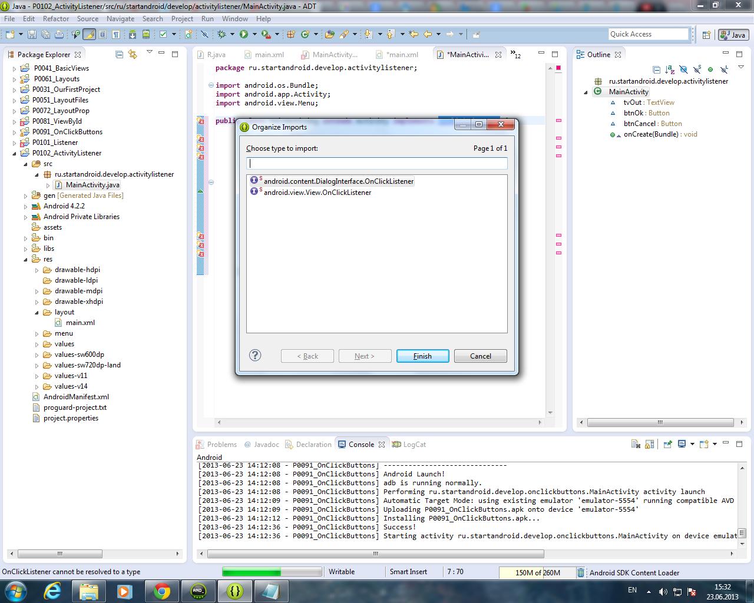Screen dimensions: 754x603
Task: Toggle Hide Local Types in Outline
Action: coord(724,69)
